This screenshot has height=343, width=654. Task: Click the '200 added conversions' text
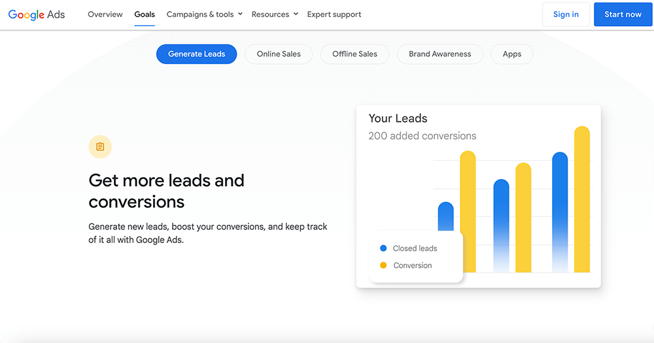point(422,136)
